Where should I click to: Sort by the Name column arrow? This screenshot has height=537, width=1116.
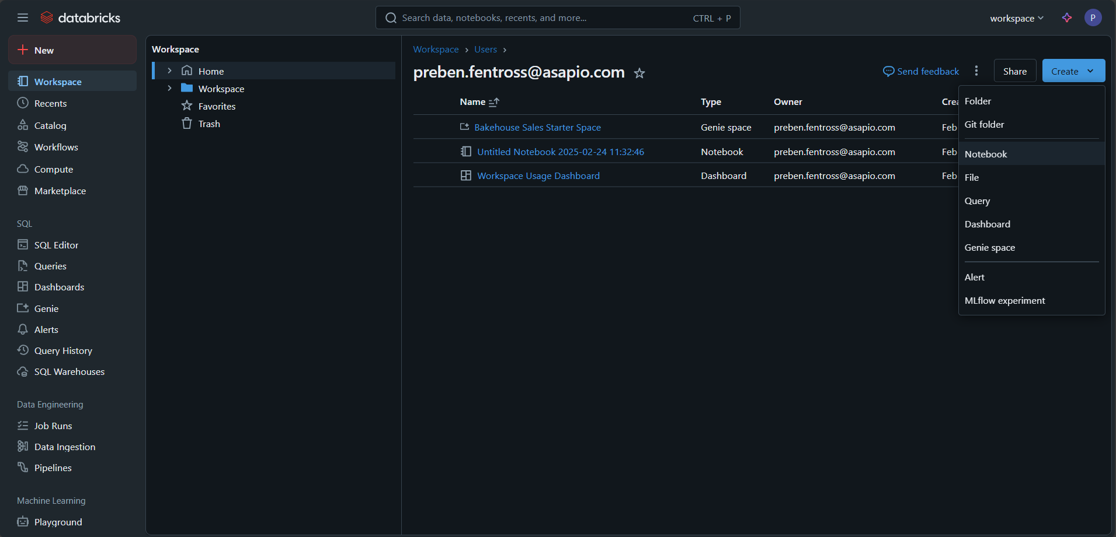click(494, 102)
